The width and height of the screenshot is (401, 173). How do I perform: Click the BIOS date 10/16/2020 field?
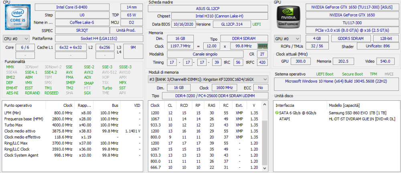pos(183,24)
